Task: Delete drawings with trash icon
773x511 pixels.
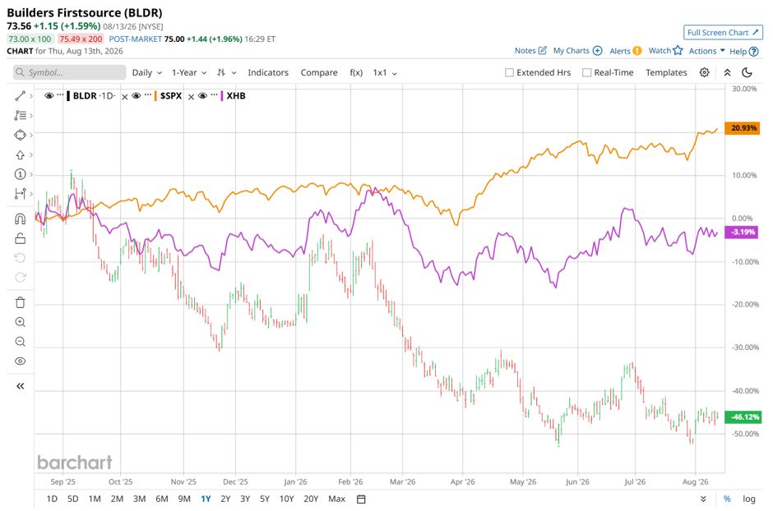Action: 21,302
